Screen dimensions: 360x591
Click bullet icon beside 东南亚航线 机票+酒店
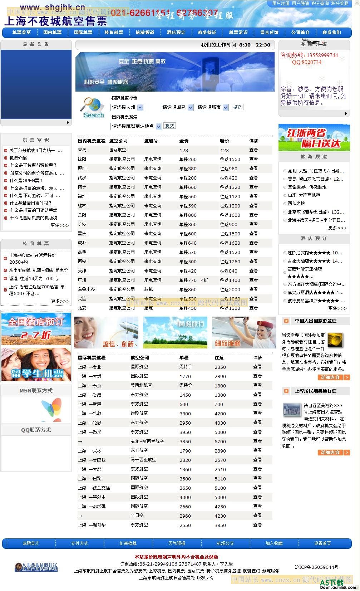(6, 270)
